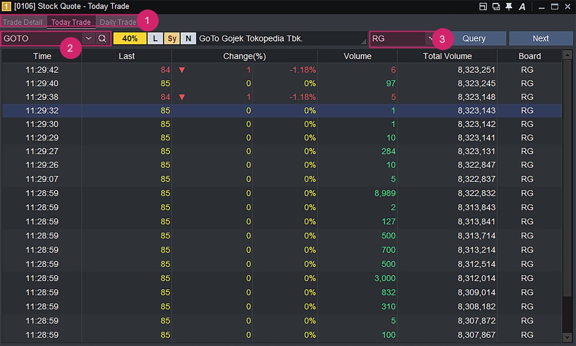Switch to the Trade Detail tab
The height and width of the screenshot is (346, 576).
click(22, 22)
